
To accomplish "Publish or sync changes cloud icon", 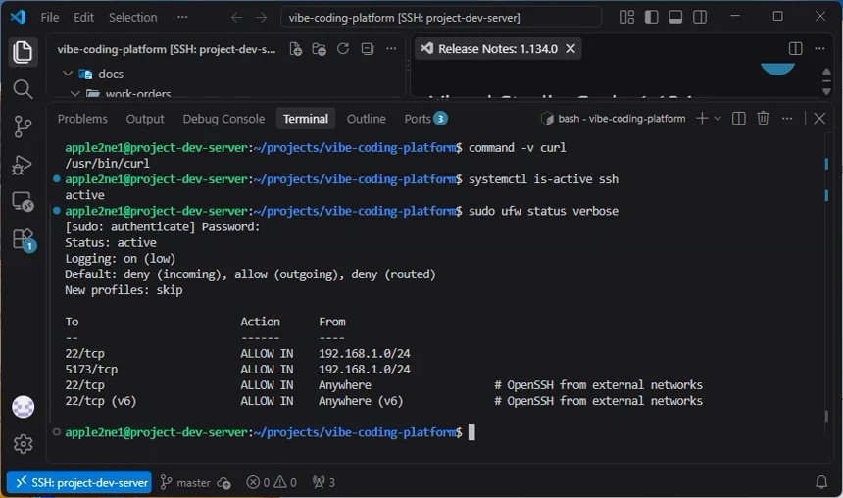I will pos(224,482).
